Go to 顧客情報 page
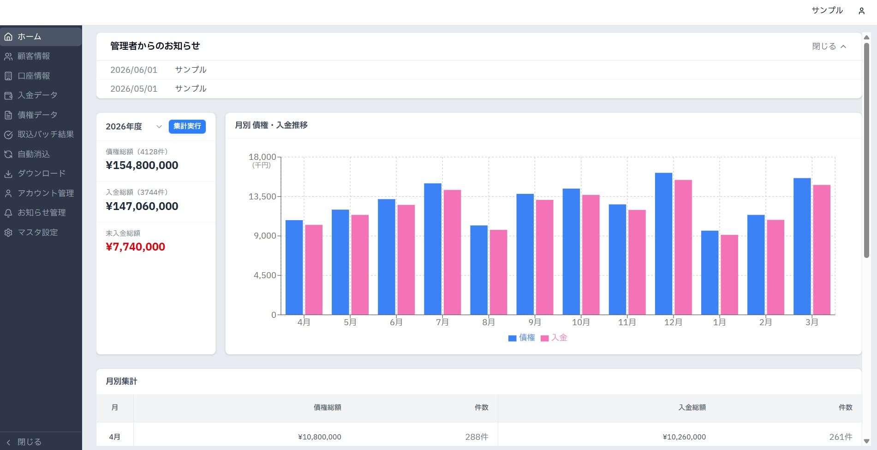Viewport: 877px width, 450px height. [41, 56]
